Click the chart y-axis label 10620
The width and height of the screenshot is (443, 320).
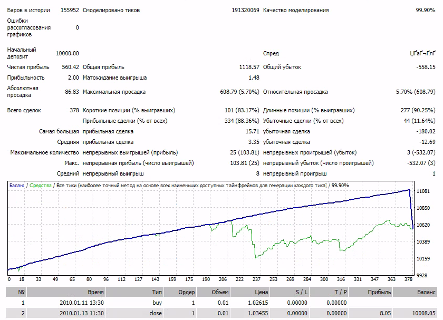click(x=423, y=225)
